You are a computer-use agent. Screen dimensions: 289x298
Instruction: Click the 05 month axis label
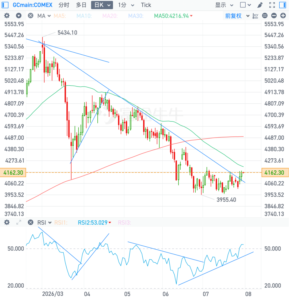tap(127, 294)
